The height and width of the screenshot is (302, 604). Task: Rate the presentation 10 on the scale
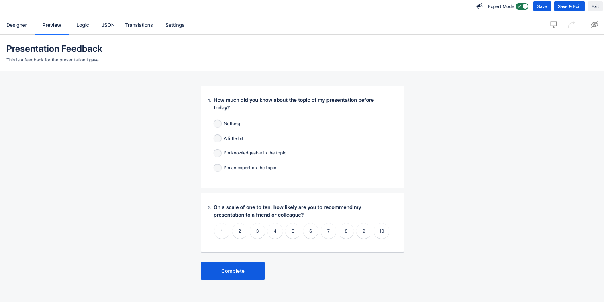(x=382, y=231)
